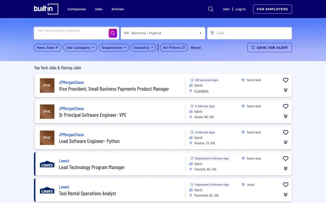
Task: Open the Industry filter dropdown
Action: (x=143, y=48)
